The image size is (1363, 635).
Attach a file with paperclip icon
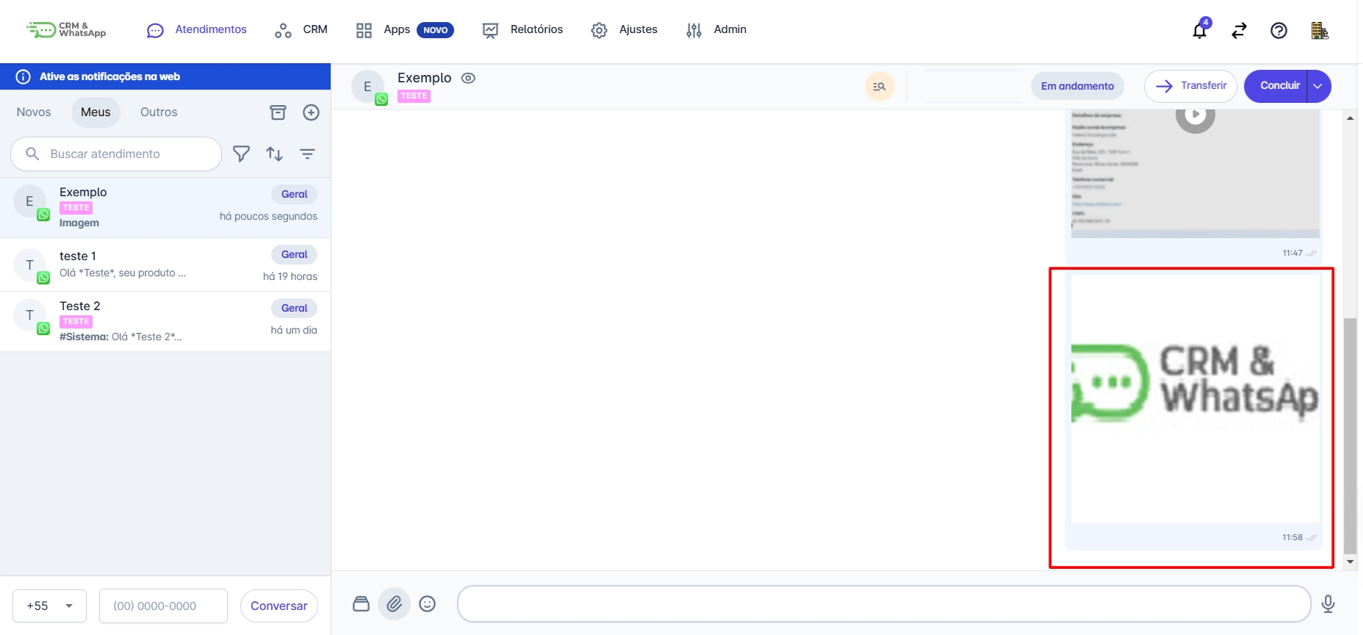point(395,604)
